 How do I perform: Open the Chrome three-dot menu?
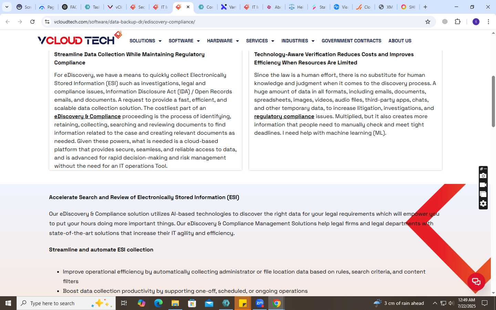coord(488,22)
